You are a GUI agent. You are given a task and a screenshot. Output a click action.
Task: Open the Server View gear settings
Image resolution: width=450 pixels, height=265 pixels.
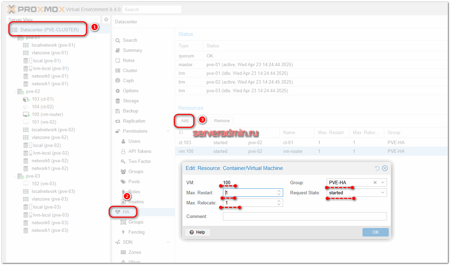coord(106,20)
